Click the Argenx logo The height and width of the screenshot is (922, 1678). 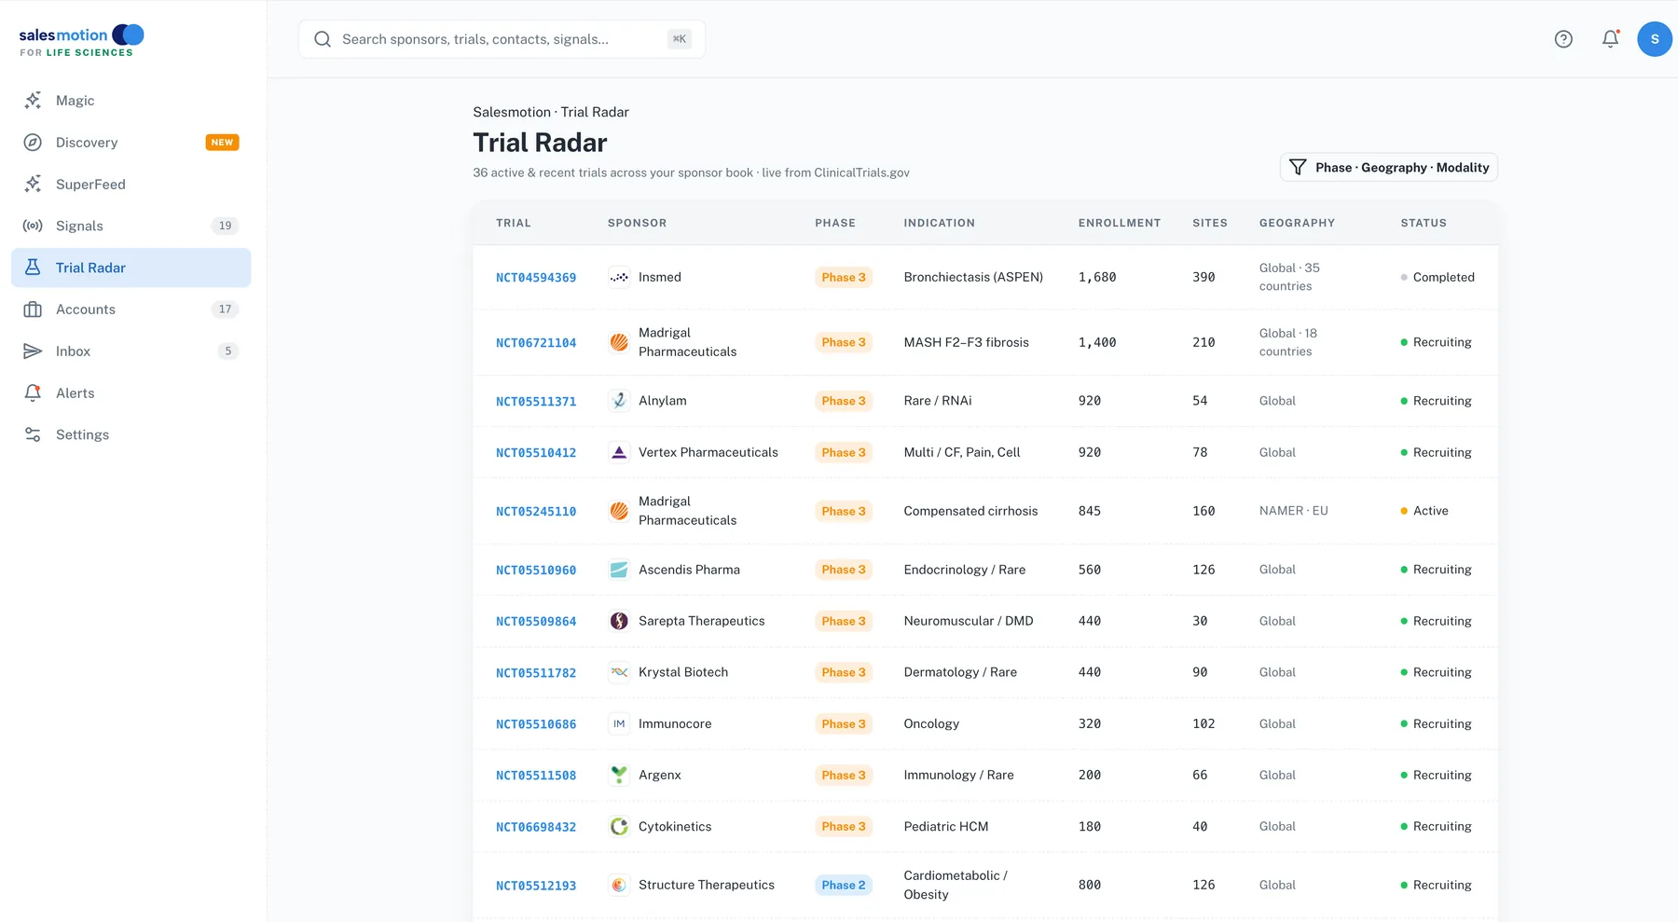pos(619,775)
